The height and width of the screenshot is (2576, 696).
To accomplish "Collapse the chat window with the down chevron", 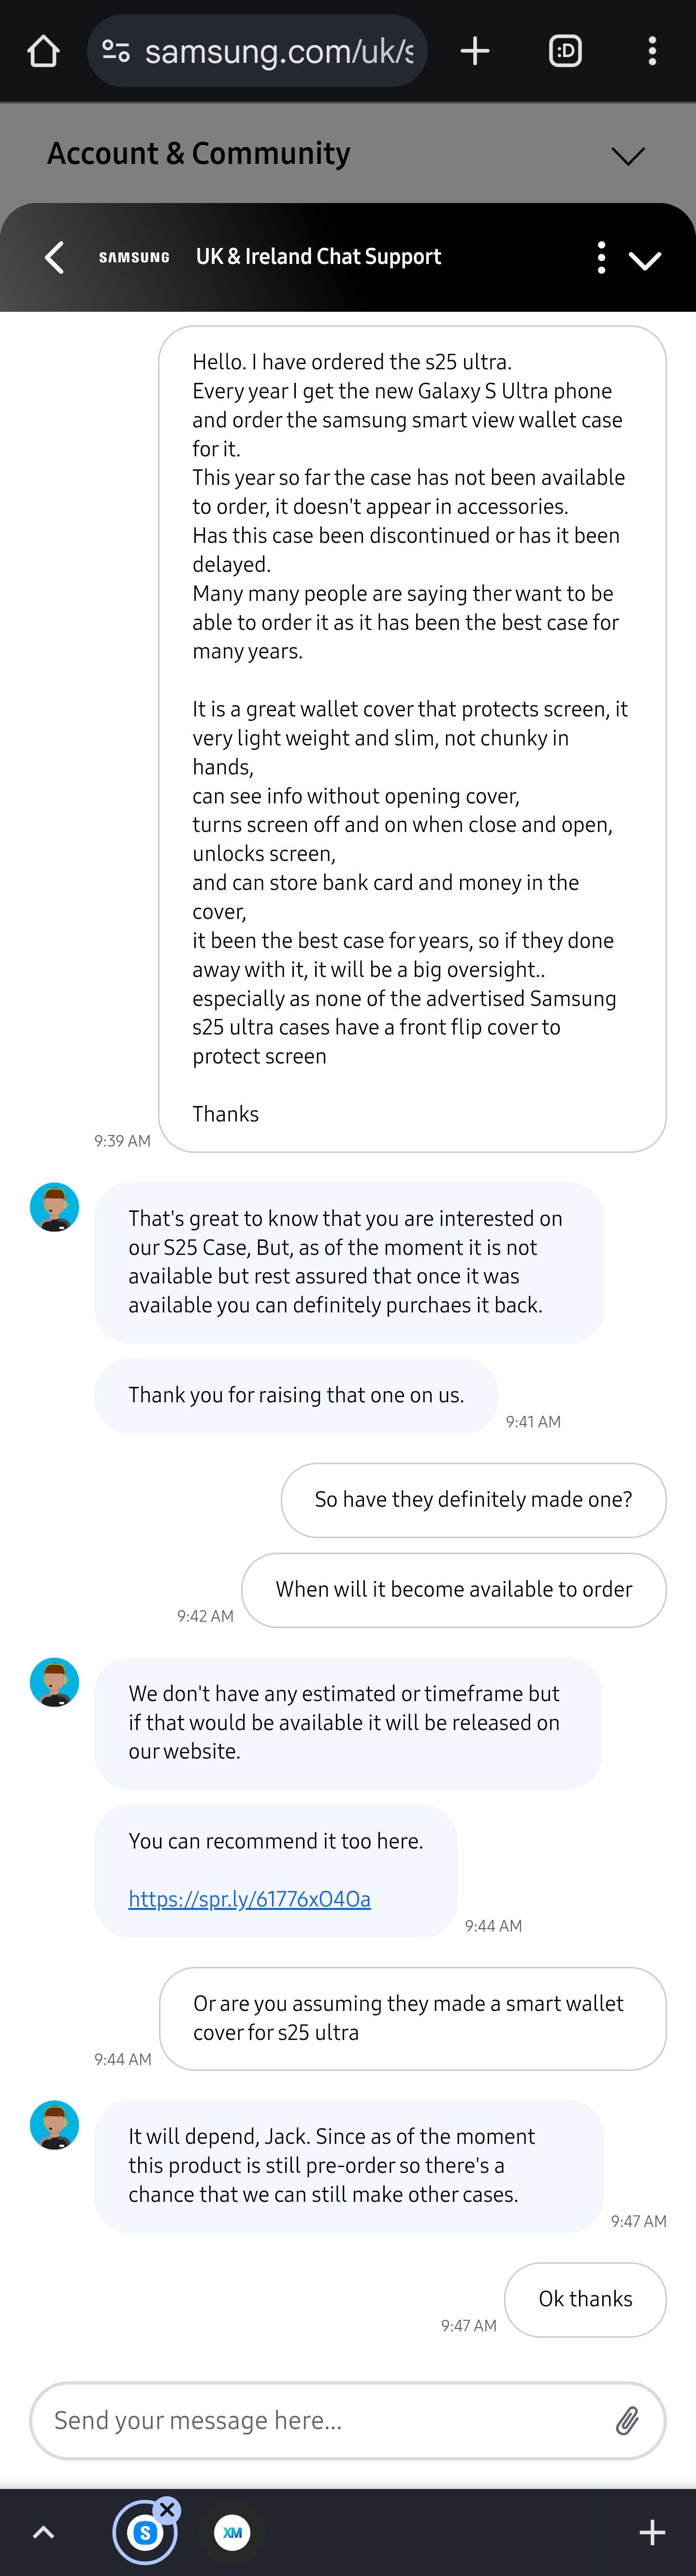I will point(645,258).
